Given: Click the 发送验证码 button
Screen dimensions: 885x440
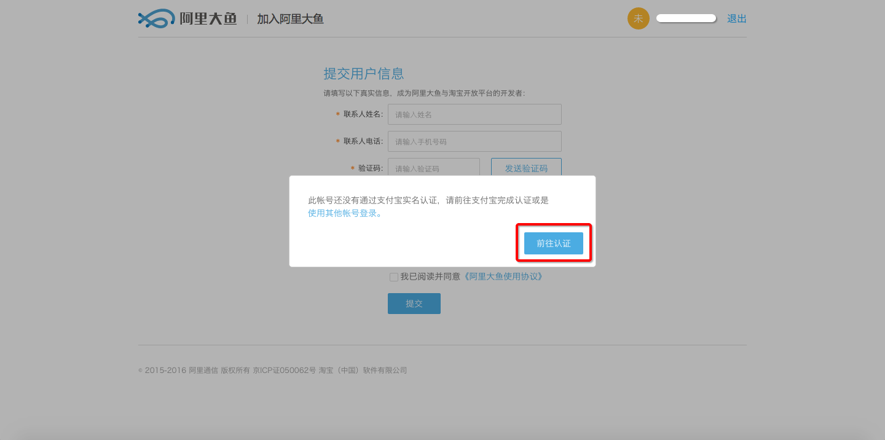Looking at the screenshot, I should [x=526, y=168].
